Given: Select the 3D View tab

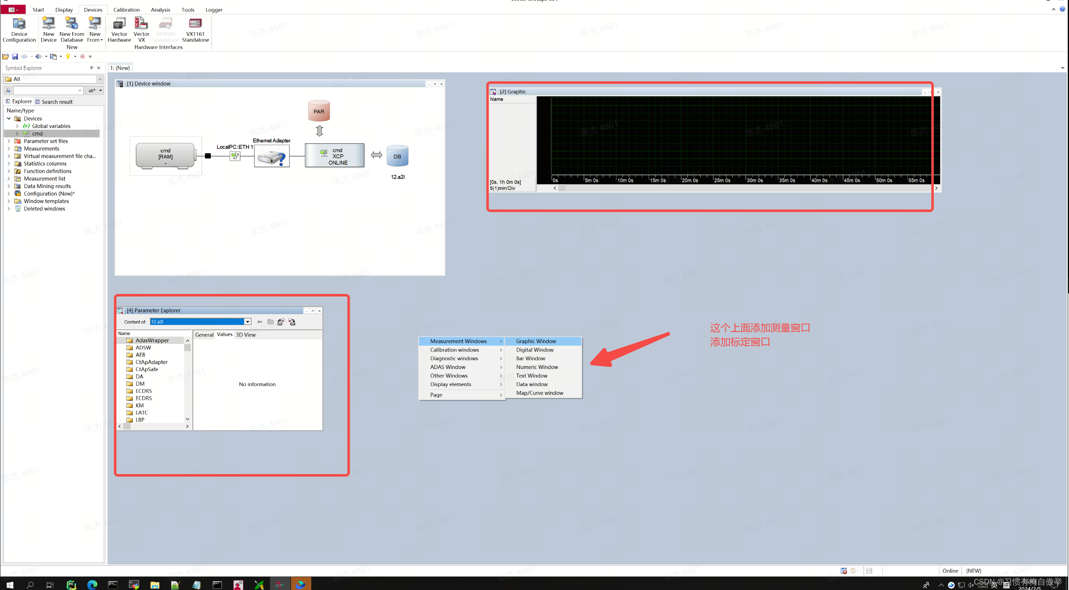Looking at the screenshot, I should 245,334.
